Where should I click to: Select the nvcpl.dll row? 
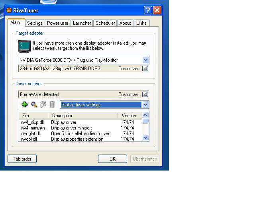(80, 139)
